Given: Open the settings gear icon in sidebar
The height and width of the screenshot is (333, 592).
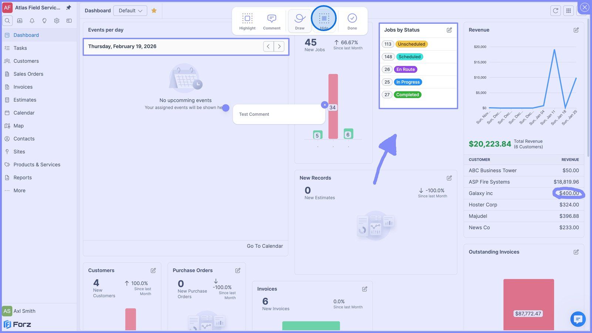Looking at the screenshot, I should point(57,21).
